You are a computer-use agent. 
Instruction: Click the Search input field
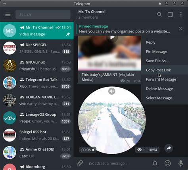click(x=43, y=14)
